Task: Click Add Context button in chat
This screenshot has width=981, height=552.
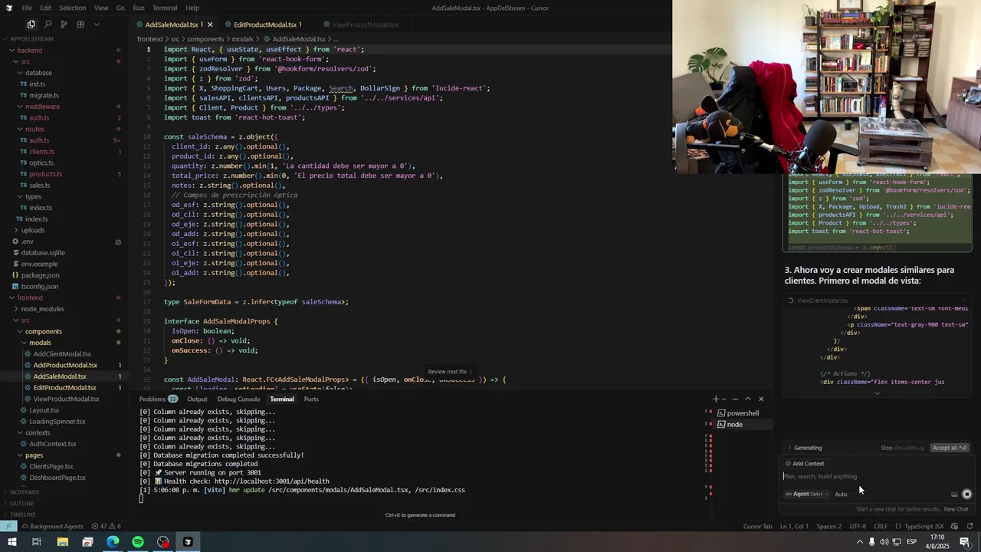Action: 805,464
